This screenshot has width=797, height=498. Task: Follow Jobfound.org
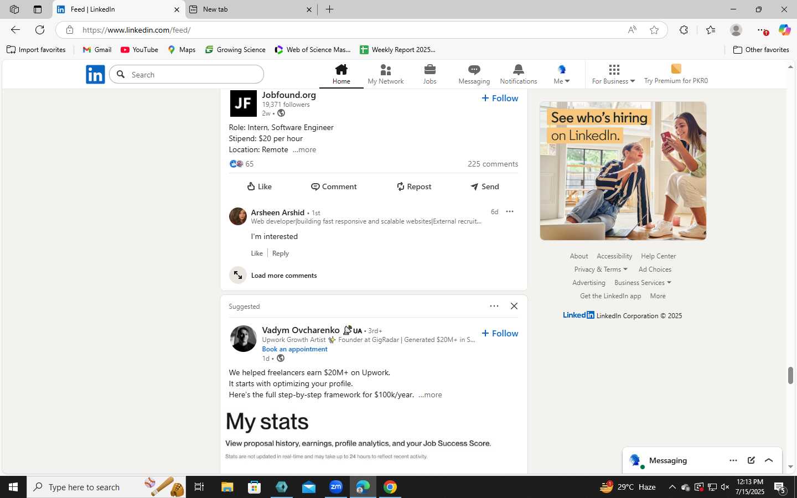(500, 98)
